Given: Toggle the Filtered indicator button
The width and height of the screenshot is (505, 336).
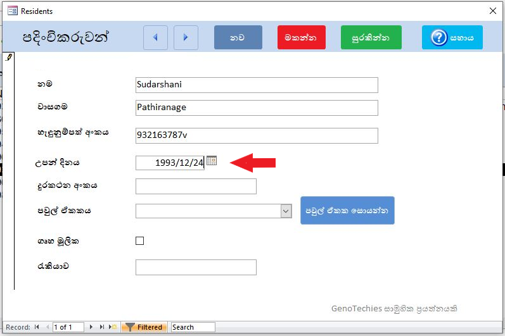Looking at the screenshot, I should pos(144,327).
